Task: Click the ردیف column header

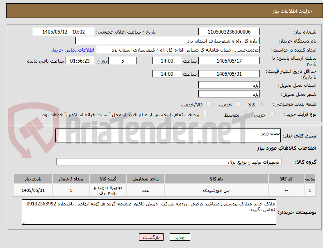Action: [310, 179]
